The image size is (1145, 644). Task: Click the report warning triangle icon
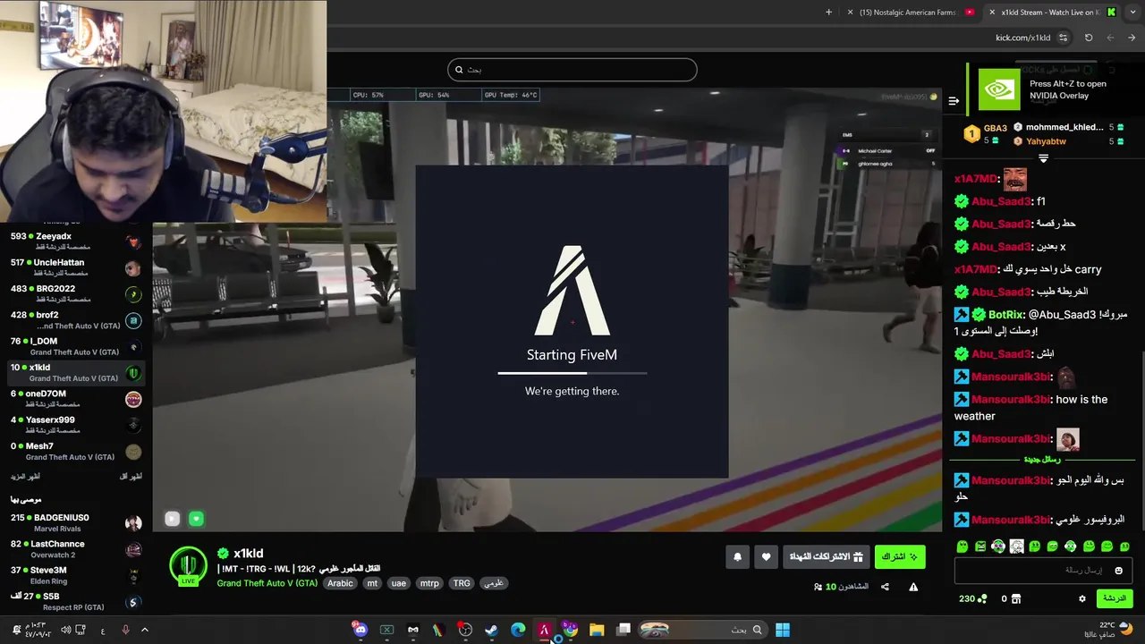click(913, 587)
